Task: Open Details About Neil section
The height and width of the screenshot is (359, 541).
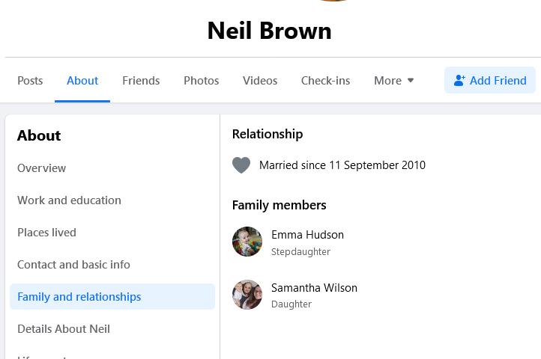Action: [64, 329]
